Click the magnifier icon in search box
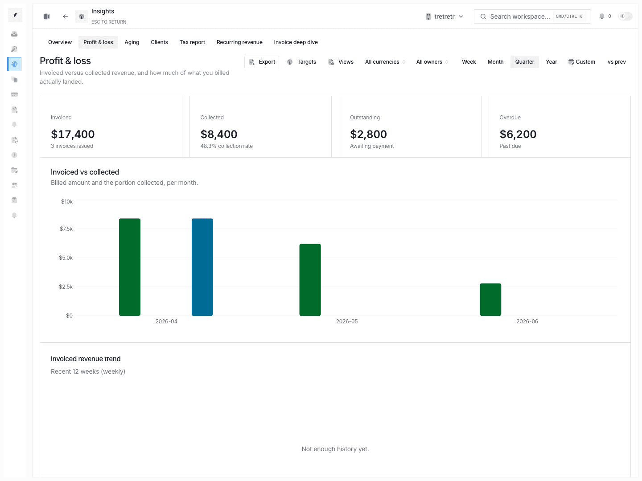The height and width of the screenshot is (481, 642). click(x=483, y=16)
